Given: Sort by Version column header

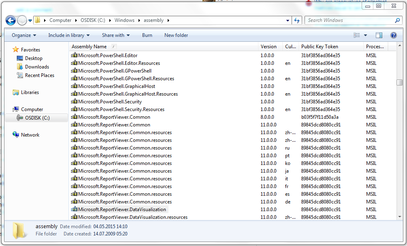Looking at the screenshot, I should tap(270, 47).
